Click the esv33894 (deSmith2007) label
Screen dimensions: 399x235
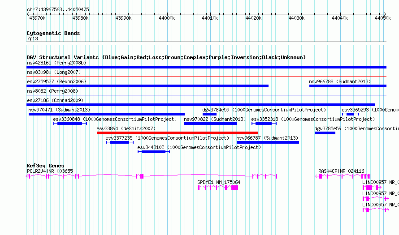click(126, 128)
